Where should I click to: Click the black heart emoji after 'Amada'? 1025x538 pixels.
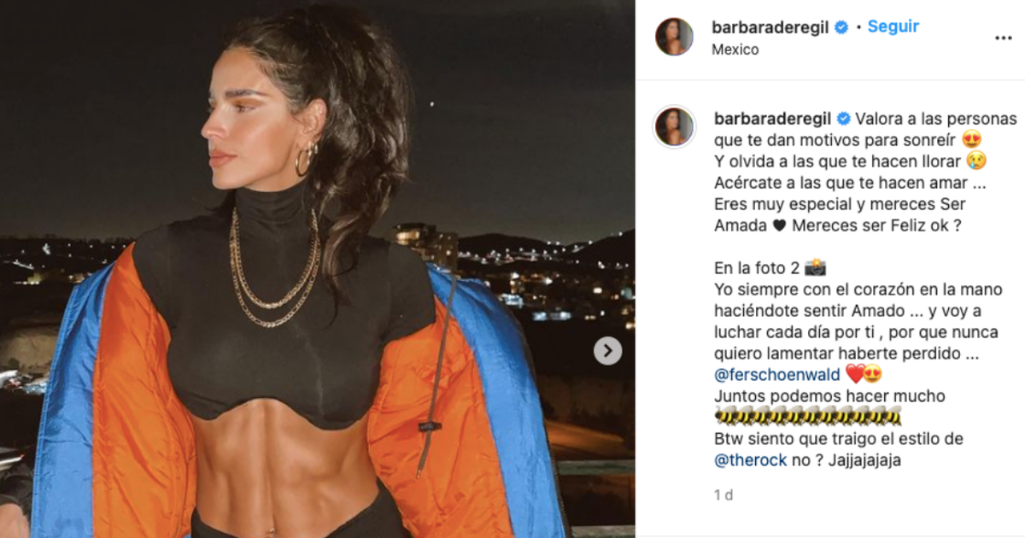click(778, 225)
